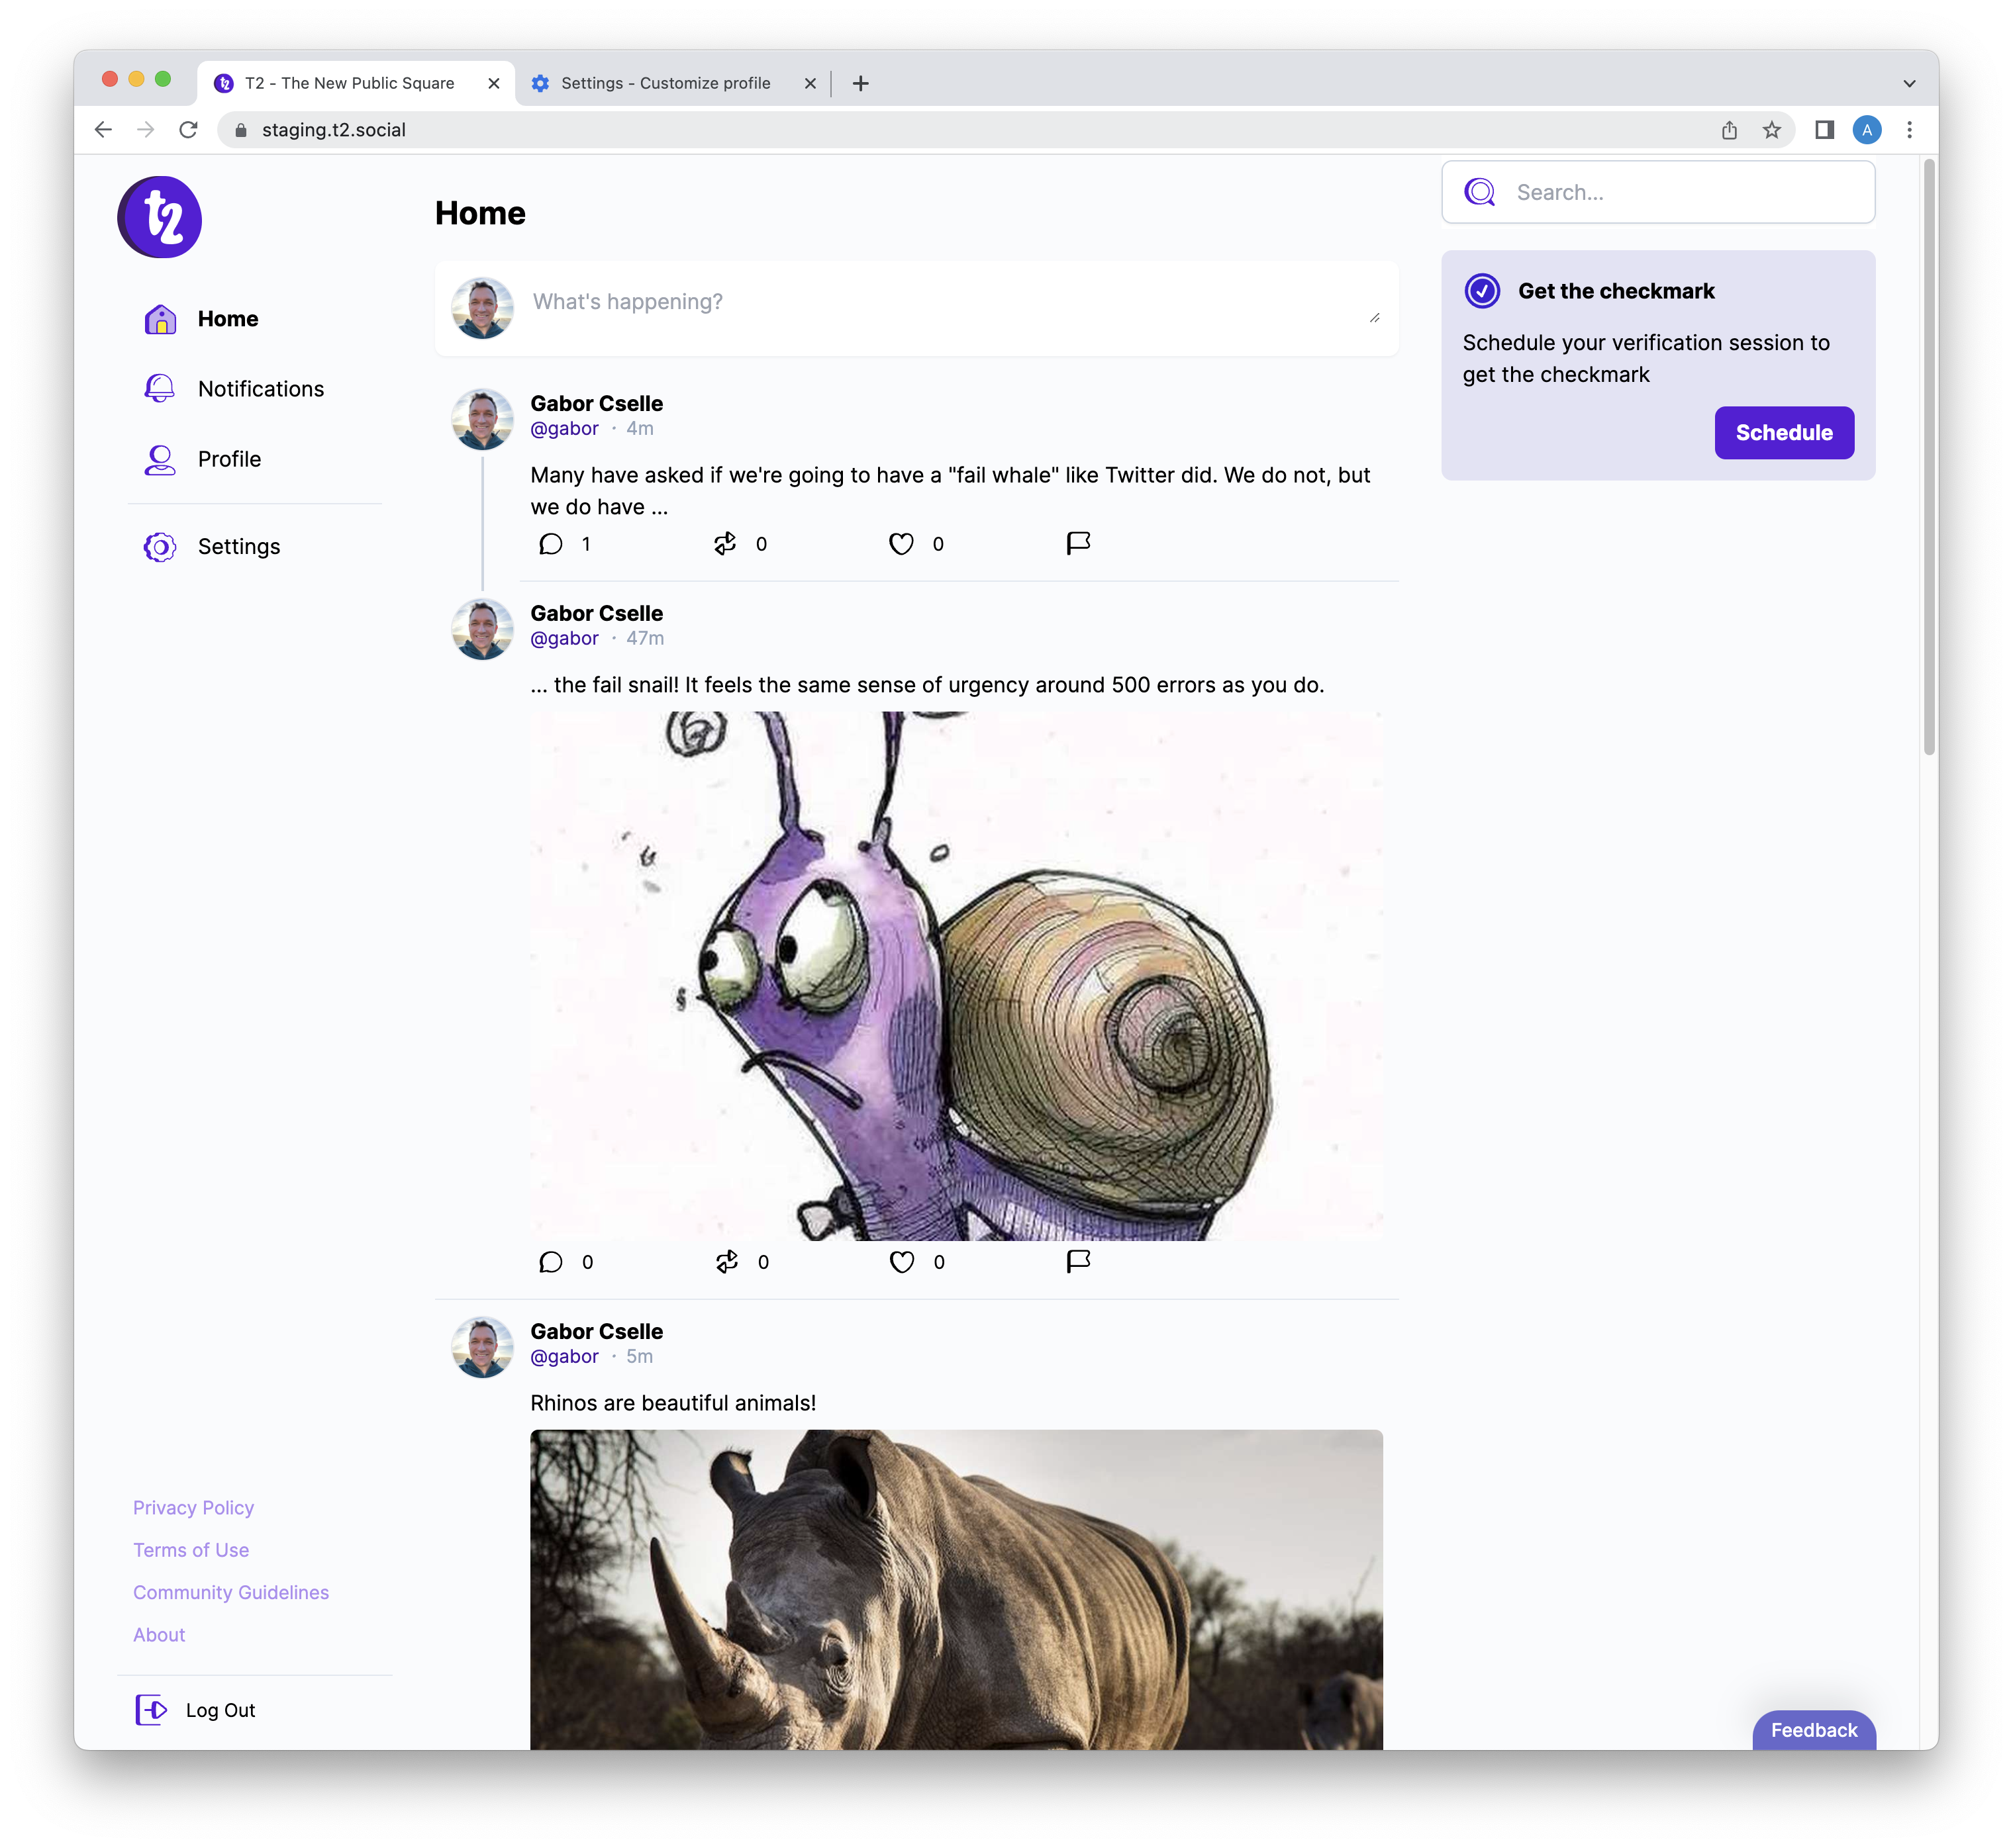Click the Schedule verification button
The image size is (2013, 1848).
[1783, 433]
